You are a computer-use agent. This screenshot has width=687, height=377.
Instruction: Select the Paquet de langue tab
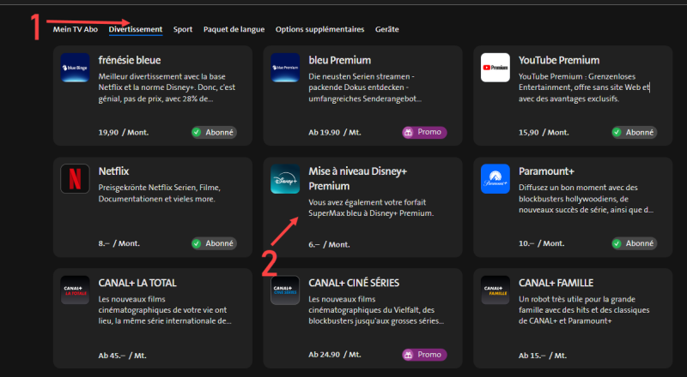click(234, 30)
